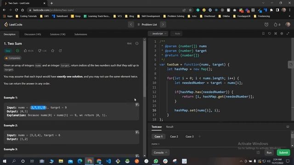The height and width of the screenshot is (165, 294).
Task: Click the volume icon in system tray
Action: (x=269, y=161)
